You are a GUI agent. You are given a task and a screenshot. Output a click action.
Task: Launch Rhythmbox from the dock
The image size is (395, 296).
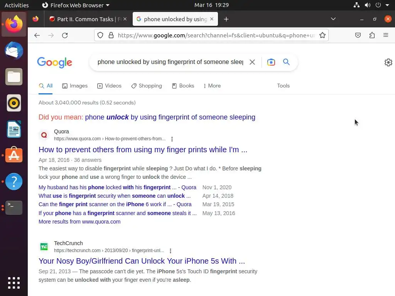[14, 103]
